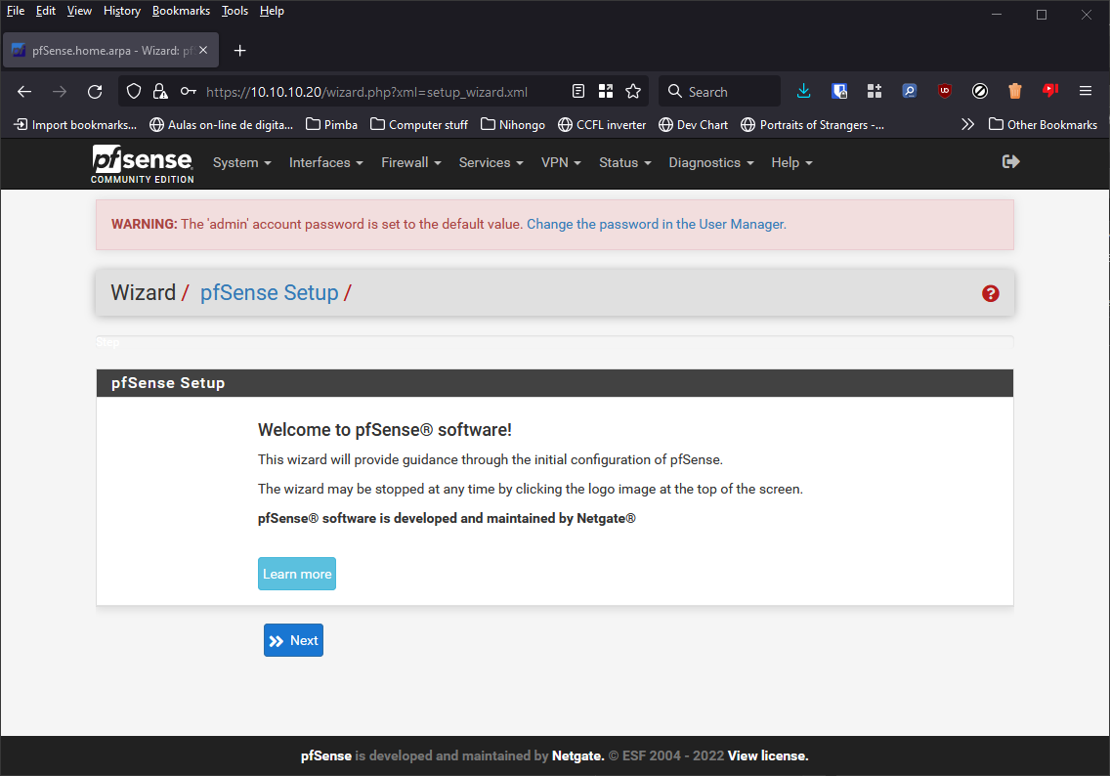Open Firefox hamburger application menu
1110x776 pixels.
click(x=1085, y=91)
